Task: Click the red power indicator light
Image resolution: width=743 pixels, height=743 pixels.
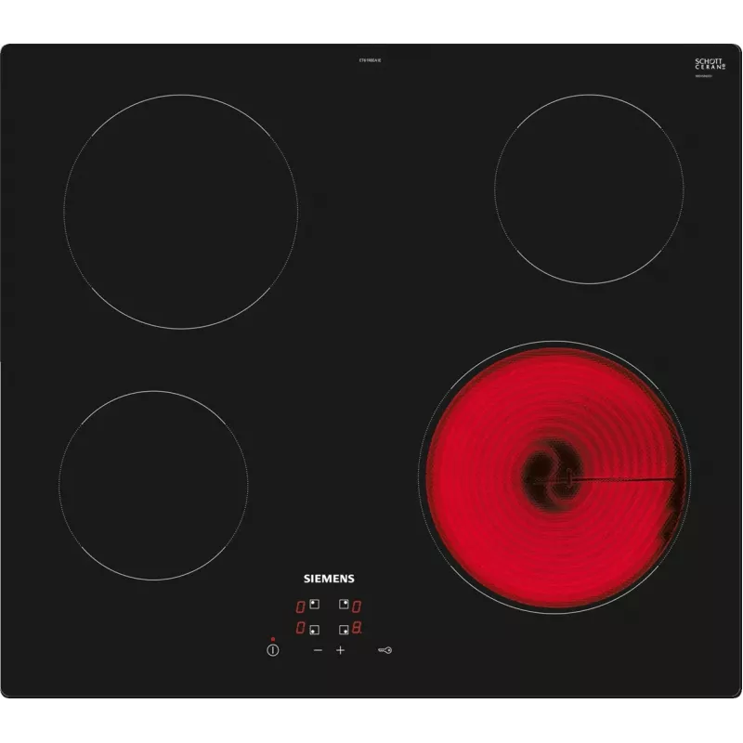Action: [272, 639]
